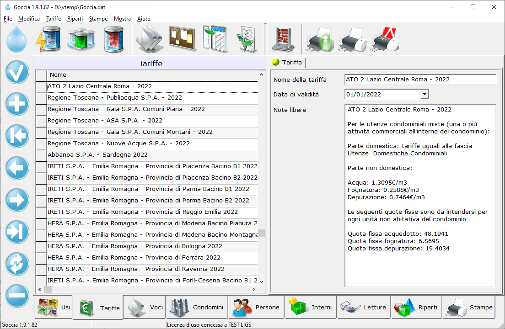
Task: Switch to the Persone section
Action: (256, 307)
